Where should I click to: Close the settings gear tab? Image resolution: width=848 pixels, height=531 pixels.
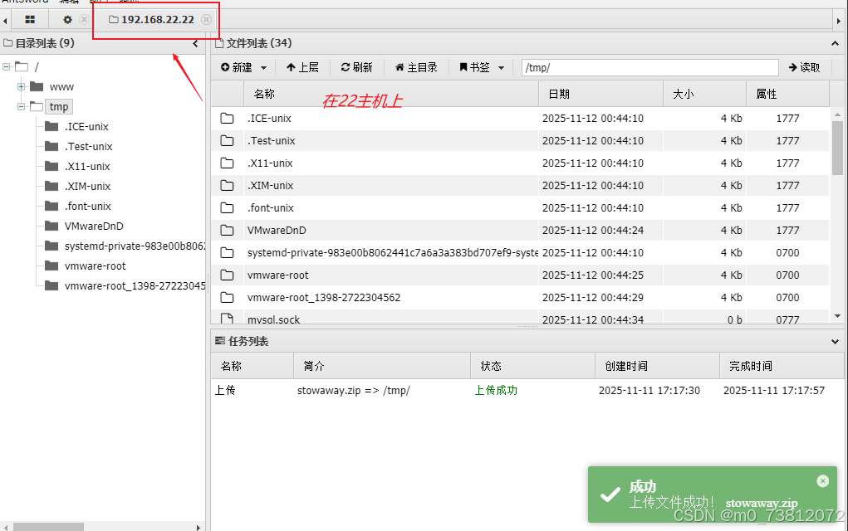pyautogui.click(x=84, y=19)
